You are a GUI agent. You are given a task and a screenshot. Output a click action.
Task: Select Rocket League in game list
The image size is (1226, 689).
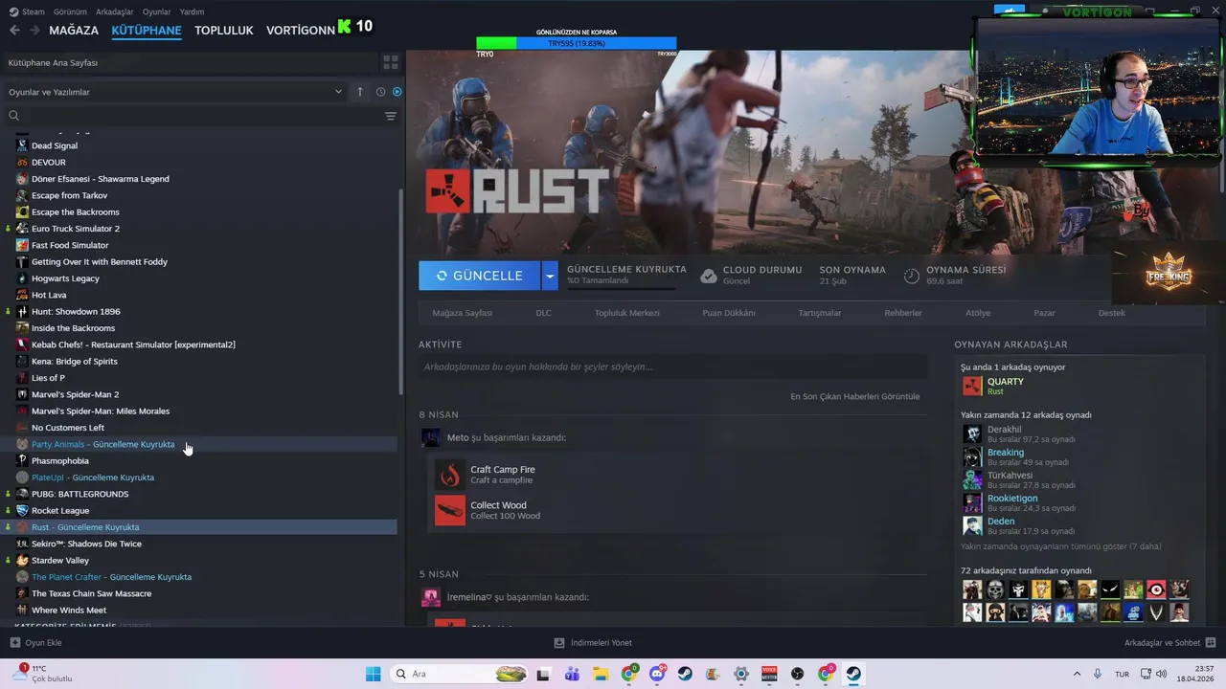coord(199,511)
